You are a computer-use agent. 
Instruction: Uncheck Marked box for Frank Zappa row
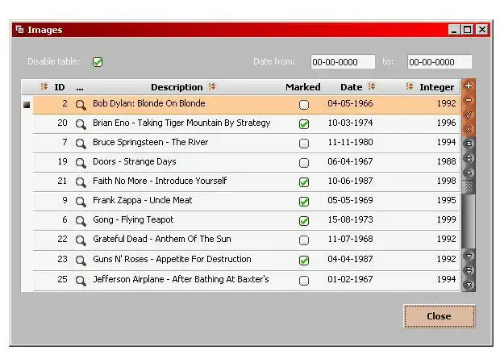click(x=304, y=202)
